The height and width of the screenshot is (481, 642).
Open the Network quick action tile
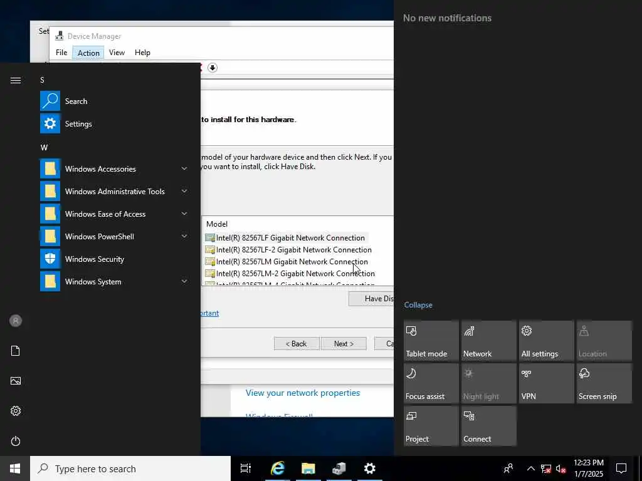click(x=488, y=341)
